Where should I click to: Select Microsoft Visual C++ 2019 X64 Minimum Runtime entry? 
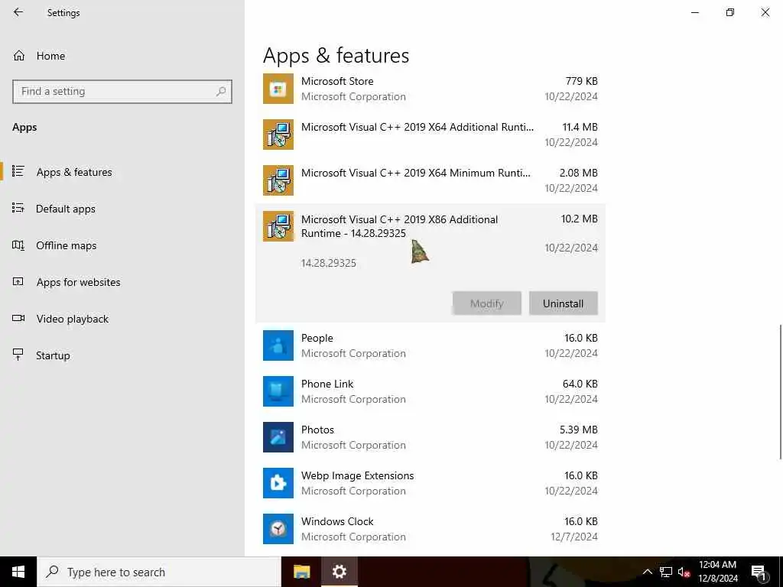[430, 180]
